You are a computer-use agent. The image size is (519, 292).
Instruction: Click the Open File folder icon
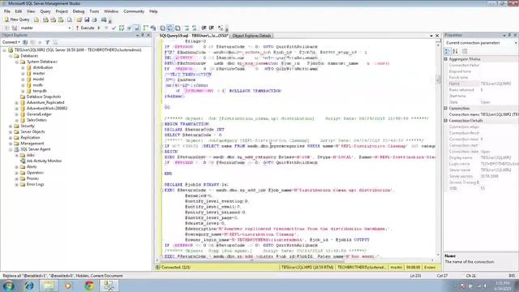click(x=79, y=19)
